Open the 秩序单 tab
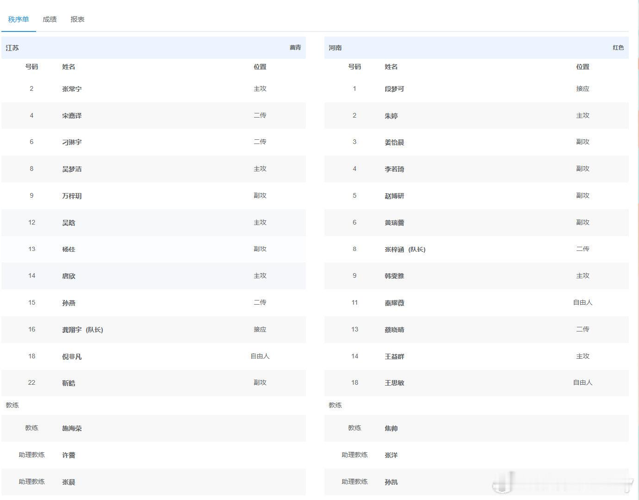This screenshot has width=639, height=500. tap(19, 19)
